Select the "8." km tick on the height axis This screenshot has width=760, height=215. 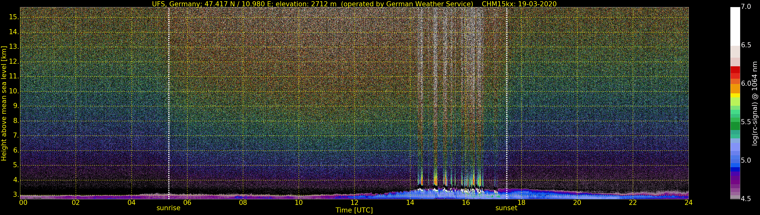coord(15,121)
